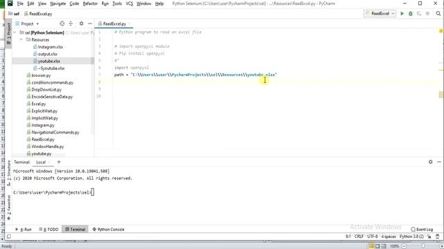Select the Local terminal tab

point(41,162)
